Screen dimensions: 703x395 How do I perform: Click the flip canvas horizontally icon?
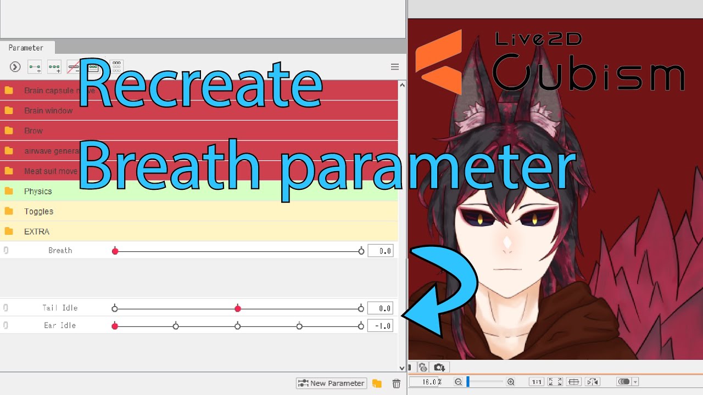coord(592,382)
